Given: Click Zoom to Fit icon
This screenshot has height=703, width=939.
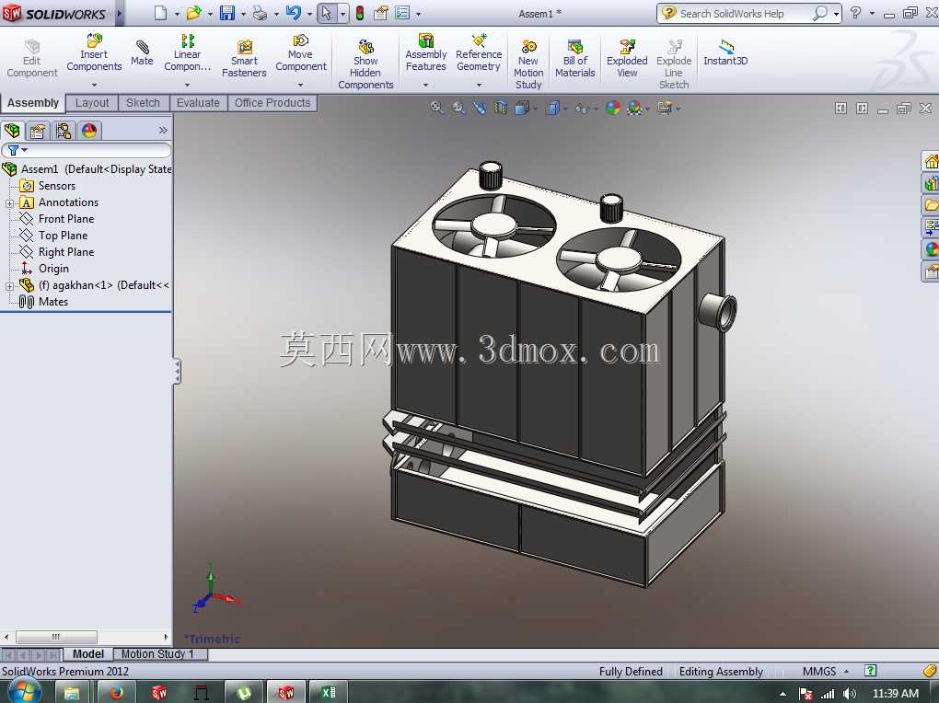Looking at the screenshot, I should tap(437, 108).
